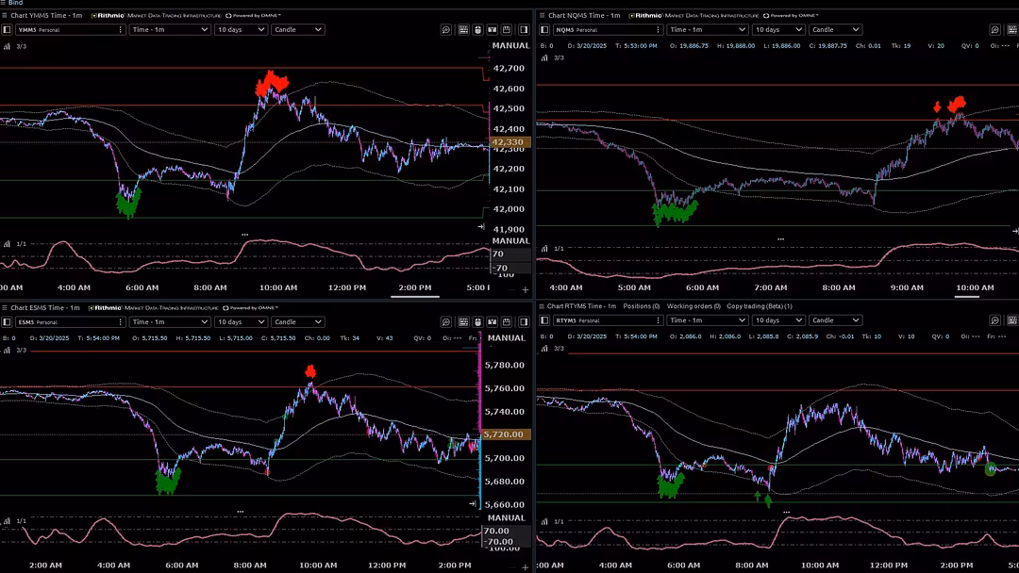Open NQM5 symbol options three-dot menu

pyautogui.click(x=658, y=30)
